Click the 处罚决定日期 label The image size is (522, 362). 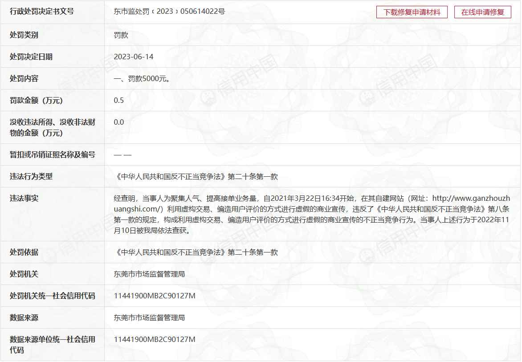[31, 57]
